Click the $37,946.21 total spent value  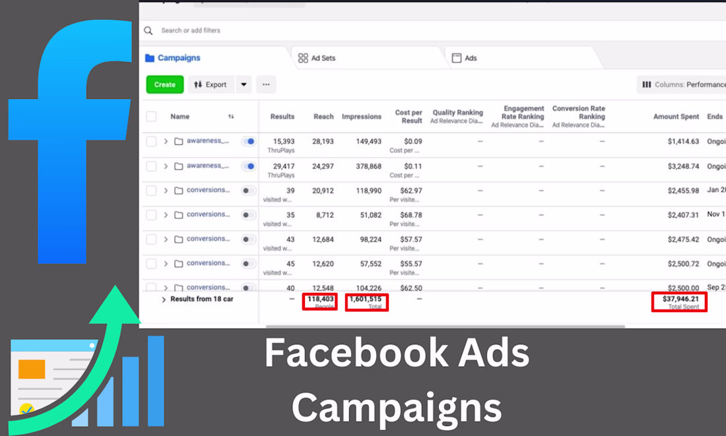point(680,299)
